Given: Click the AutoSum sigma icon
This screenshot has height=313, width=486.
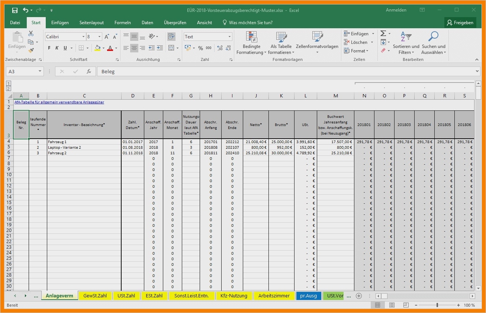Looking at the screenshot, I should click(383, 33).
